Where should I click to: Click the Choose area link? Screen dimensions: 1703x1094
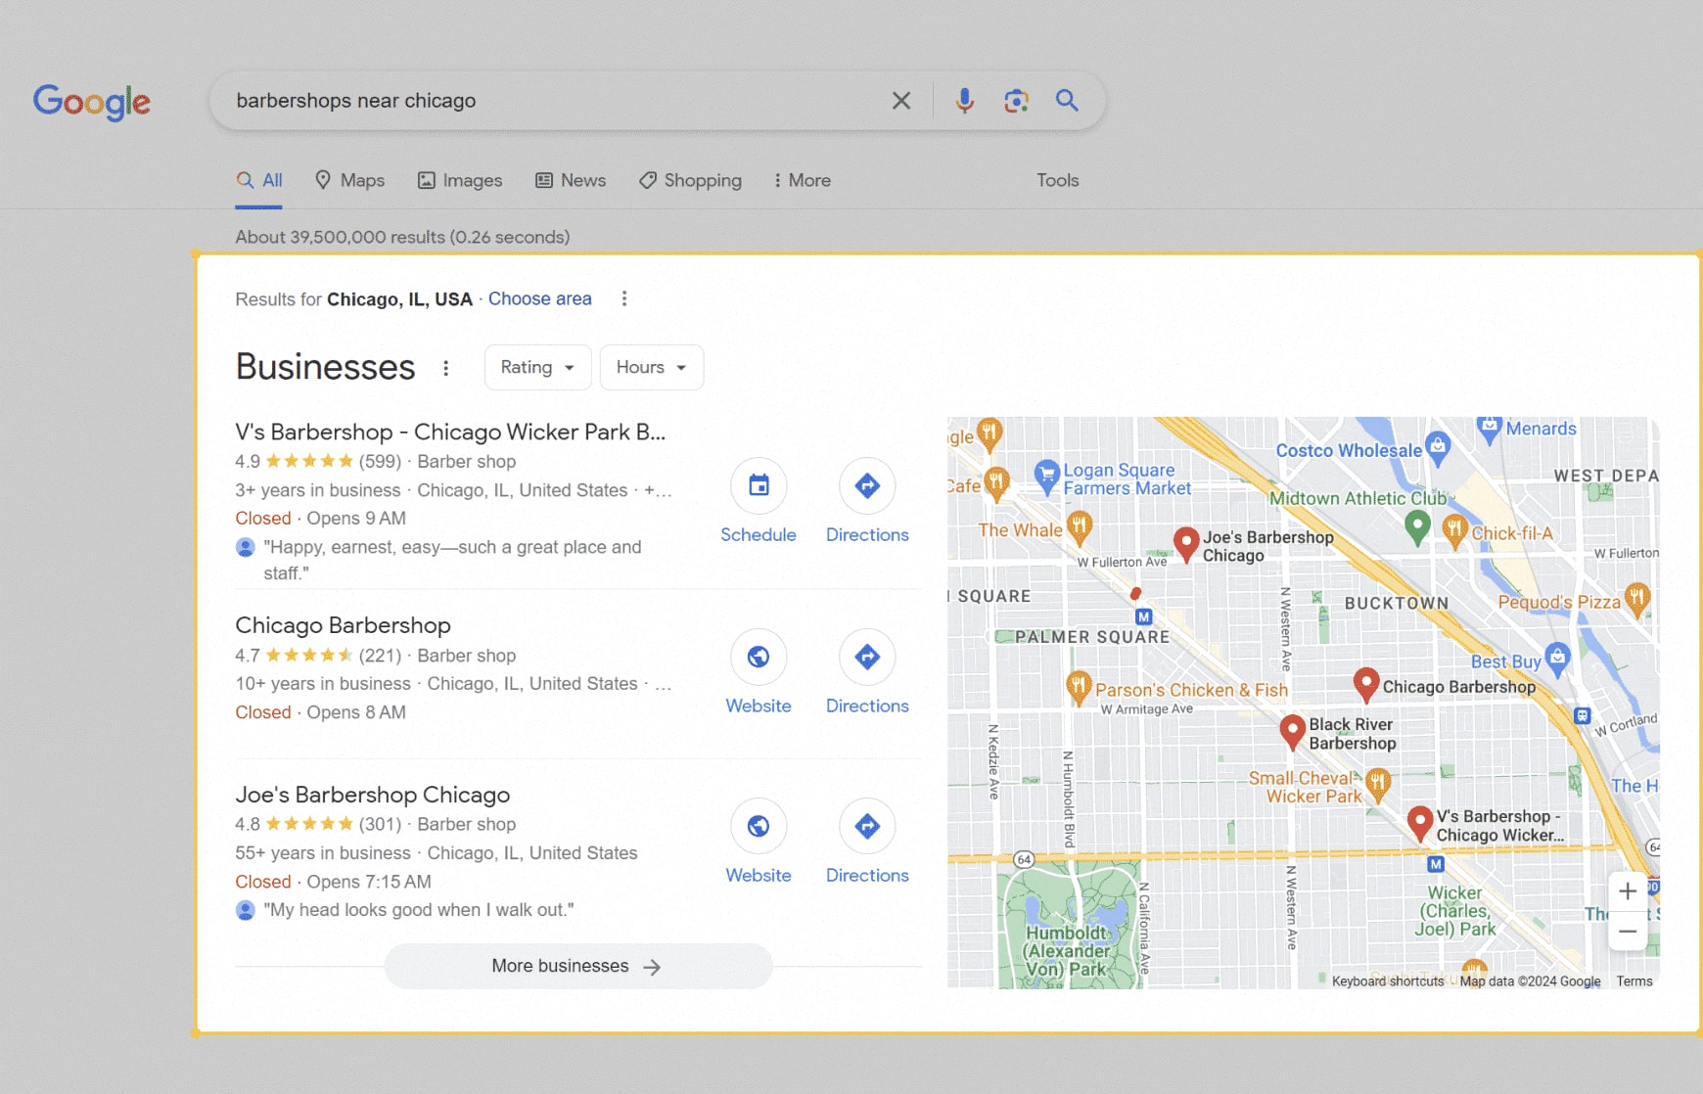tap(539, 298)
